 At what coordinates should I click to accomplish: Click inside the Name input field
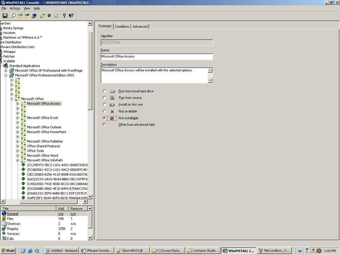(157, 57)
